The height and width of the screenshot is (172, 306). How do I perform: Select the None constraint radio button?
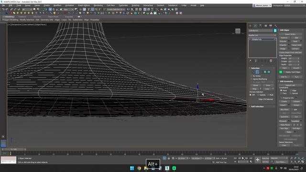tap(281, 90)
